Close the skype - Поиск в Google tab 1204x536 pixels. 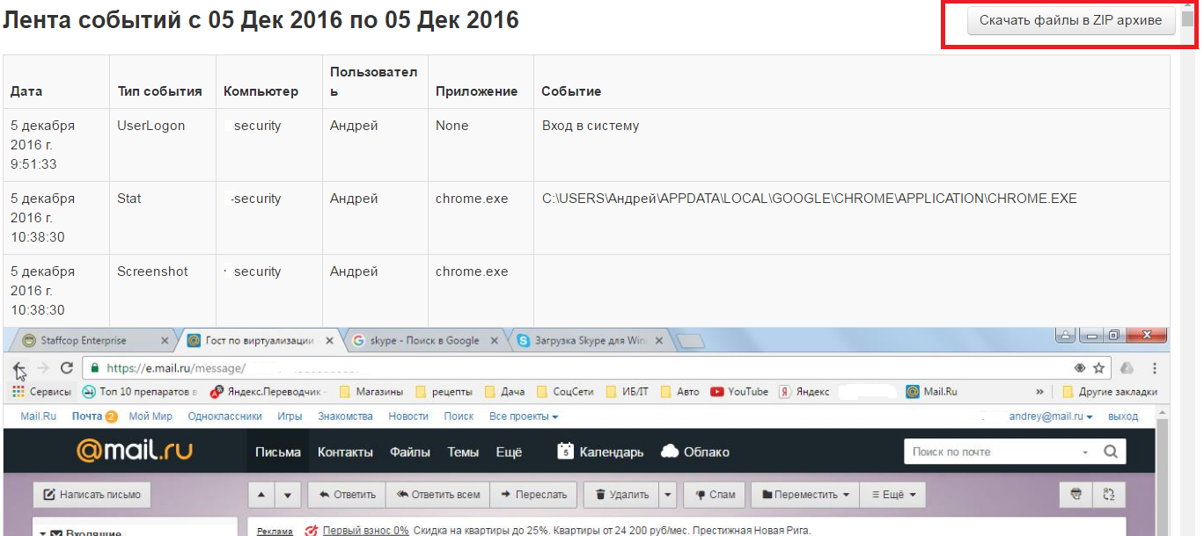tap(495, 341)
